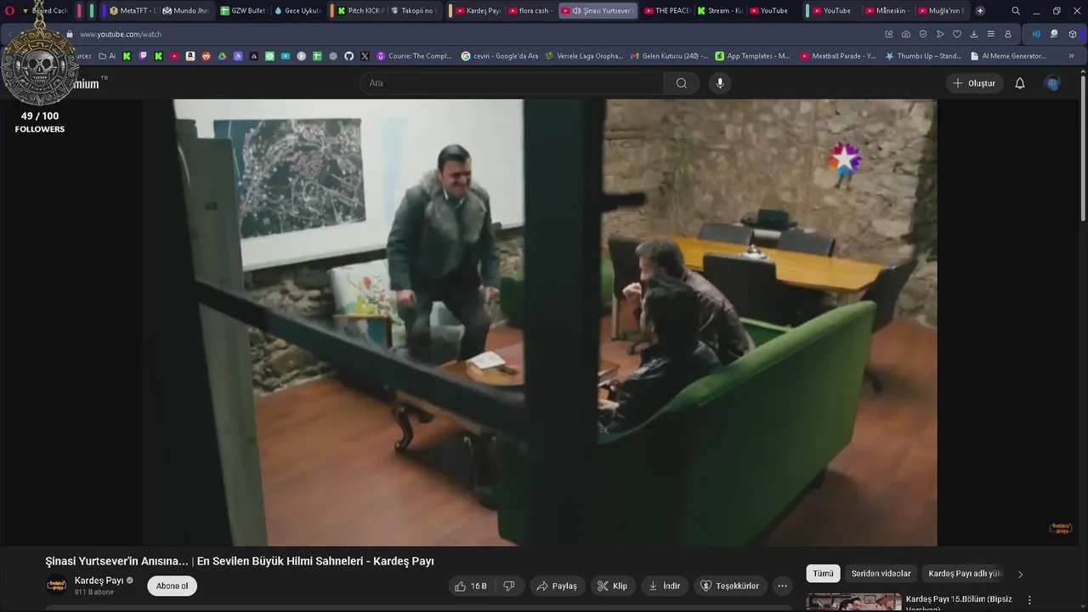Open more actions (three dots) under video
The width and height of the screenshot is (1088, 612).
(782, 586)
